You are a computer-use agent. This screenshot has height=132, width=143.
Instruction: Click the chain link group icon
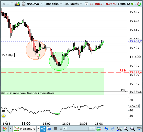click(x=24, y=4)
